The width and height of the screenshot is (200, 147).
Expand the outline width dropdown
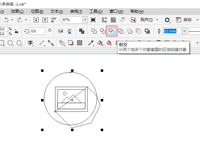click(x=184, y=31)
